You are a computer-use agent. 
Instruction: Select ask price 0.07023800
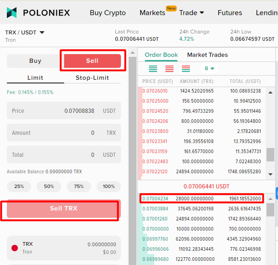point(155,131)
